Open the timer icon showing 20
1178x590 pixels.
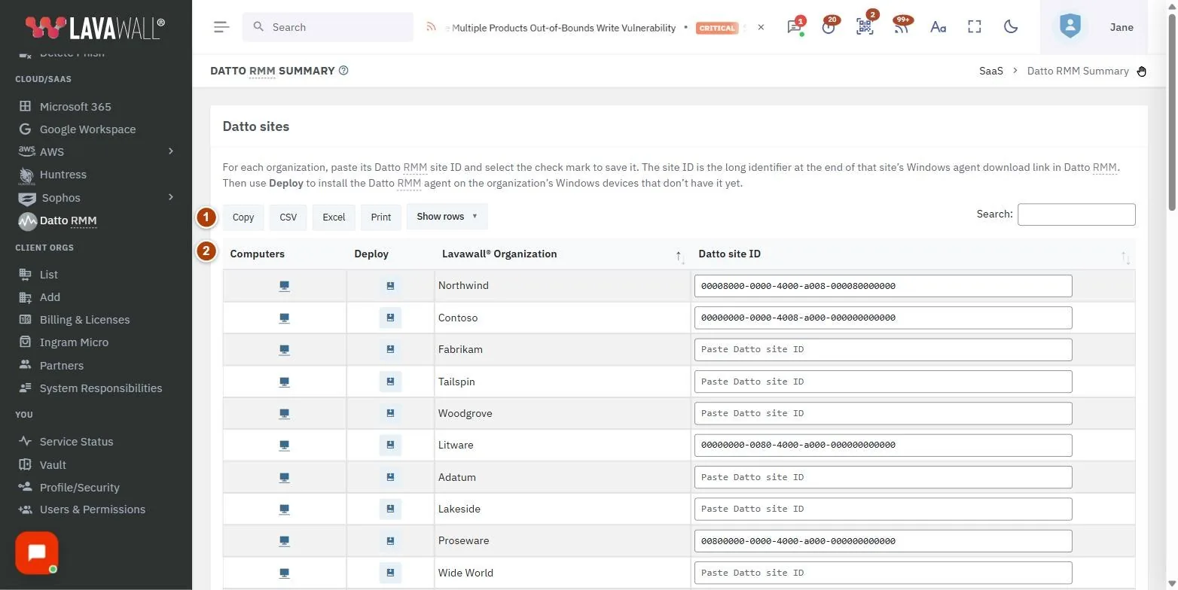(x=829, y=27)
